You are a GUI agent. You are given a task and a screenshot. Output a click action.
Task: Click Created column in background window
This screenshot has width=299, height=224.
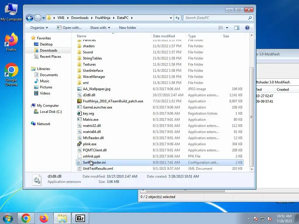(283, 89)
